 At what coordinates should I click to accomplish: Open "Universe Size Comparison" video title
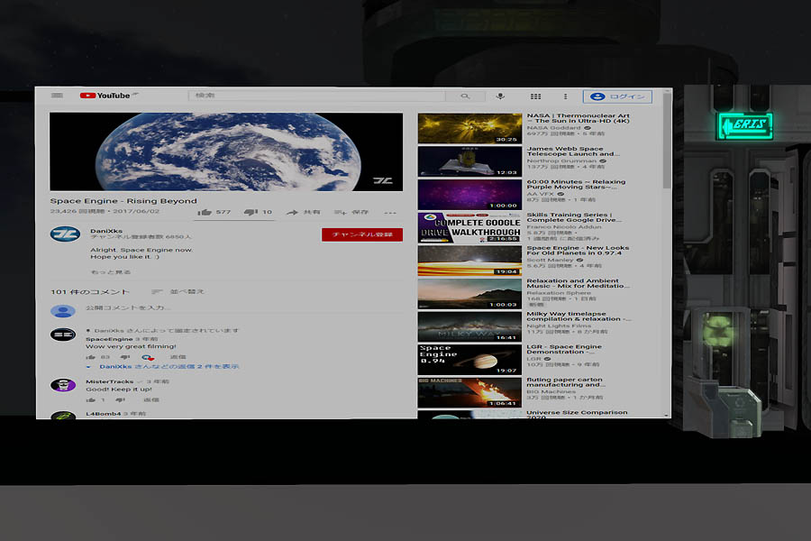pos(577,414)
